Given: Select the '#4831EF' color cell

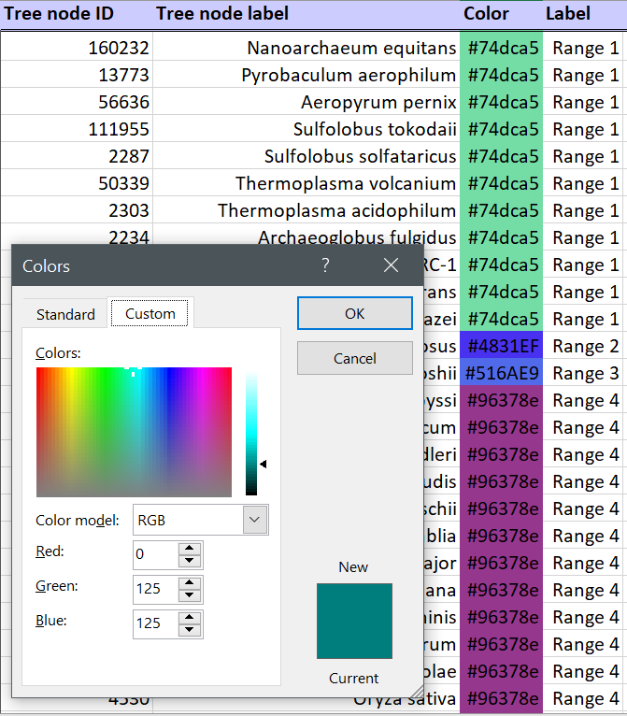Looking at the screenshot, I should pos(501,346).
